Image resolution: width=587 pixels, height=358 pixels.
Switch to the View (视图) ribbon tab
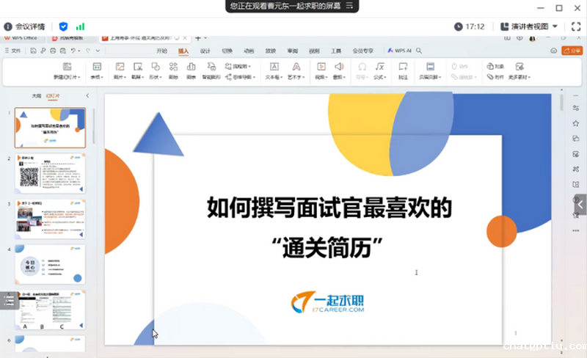tap(314, 51)
